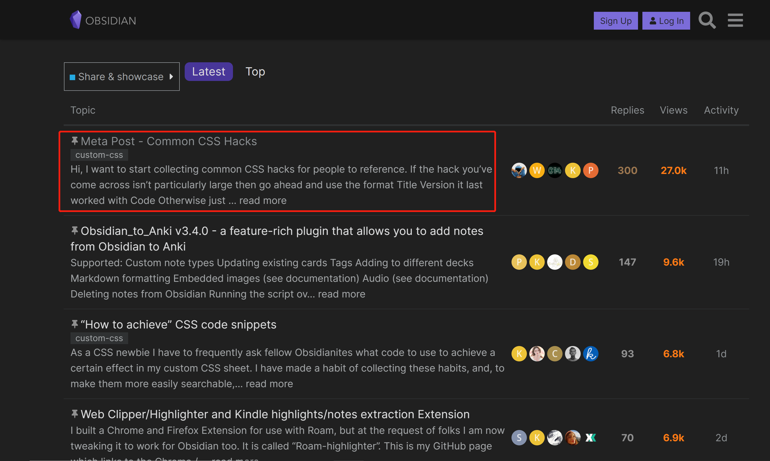Open K avatar in Obsidian_to_Anki row

[x=537, y=262]
